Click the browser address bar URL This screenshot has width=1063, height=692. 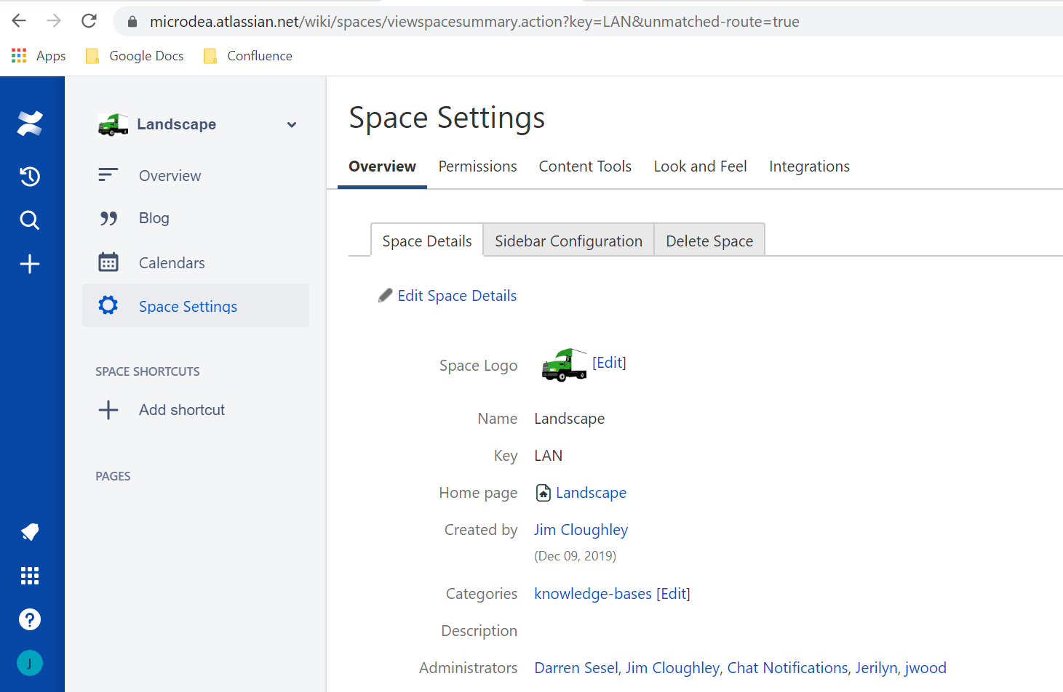coord(474,22)
